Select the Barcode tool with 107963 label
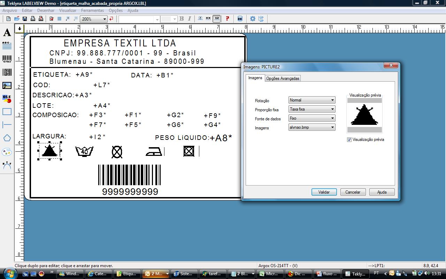This screenshot has height=279, width=446. point(7,59)
